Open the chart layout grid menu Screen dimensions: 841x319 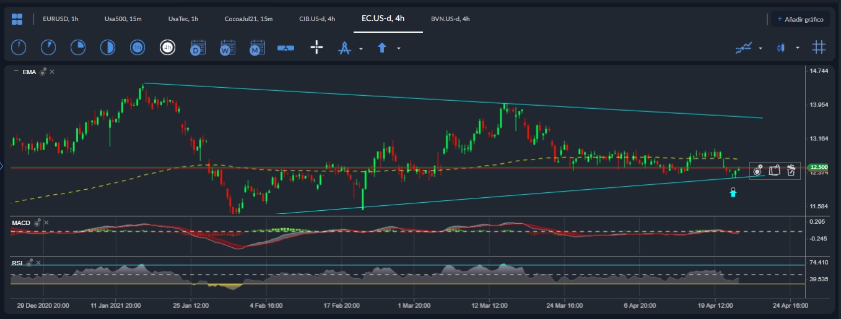point(17,19)
